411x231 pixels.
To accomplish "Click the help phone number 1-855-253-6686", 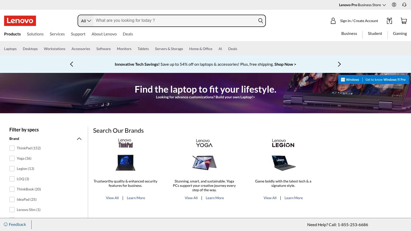I will (353, 225).
